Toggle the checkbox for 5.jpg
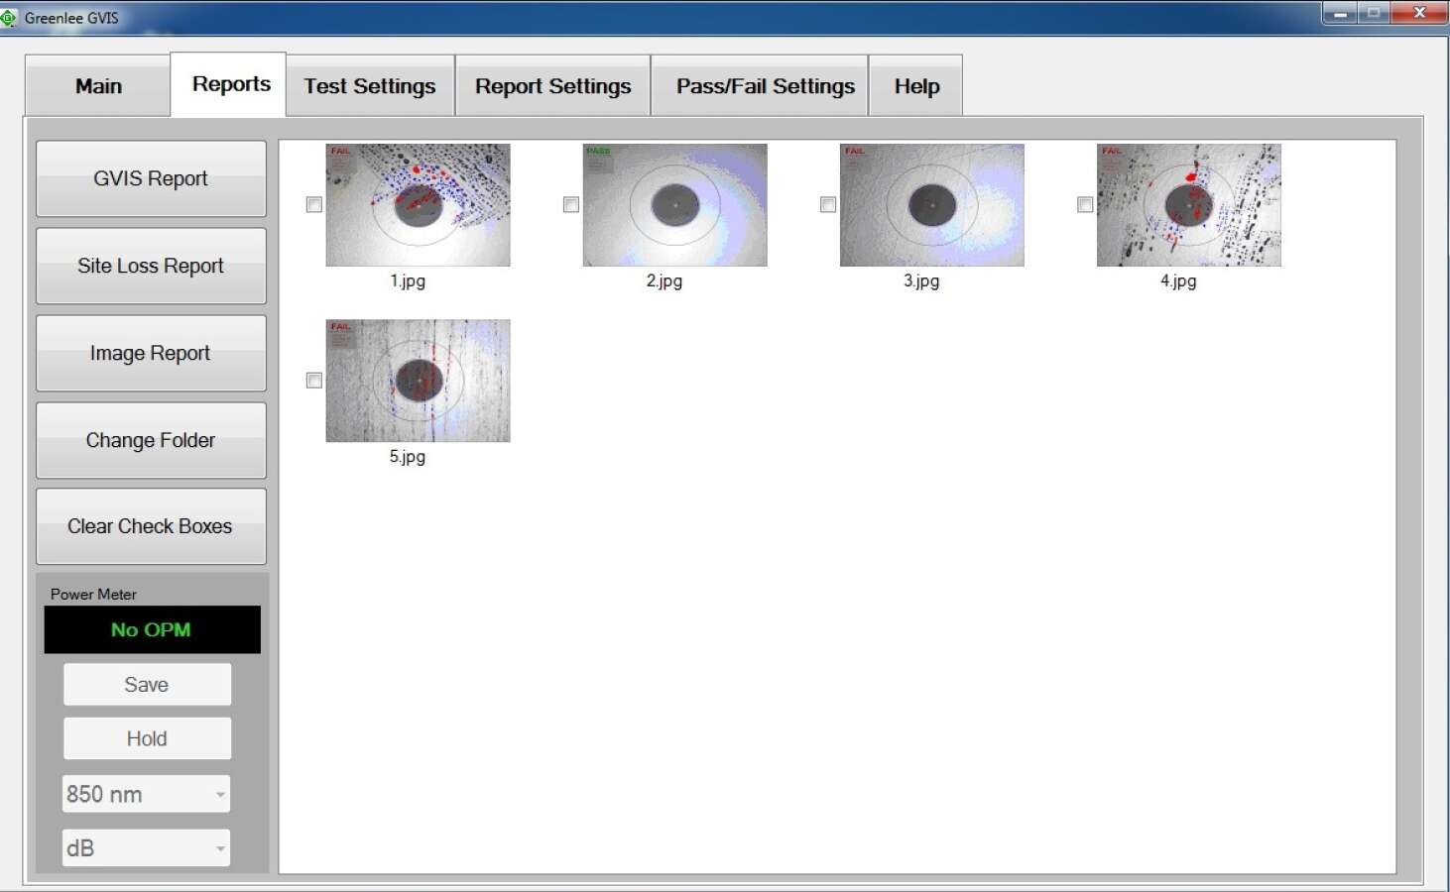 314,381
